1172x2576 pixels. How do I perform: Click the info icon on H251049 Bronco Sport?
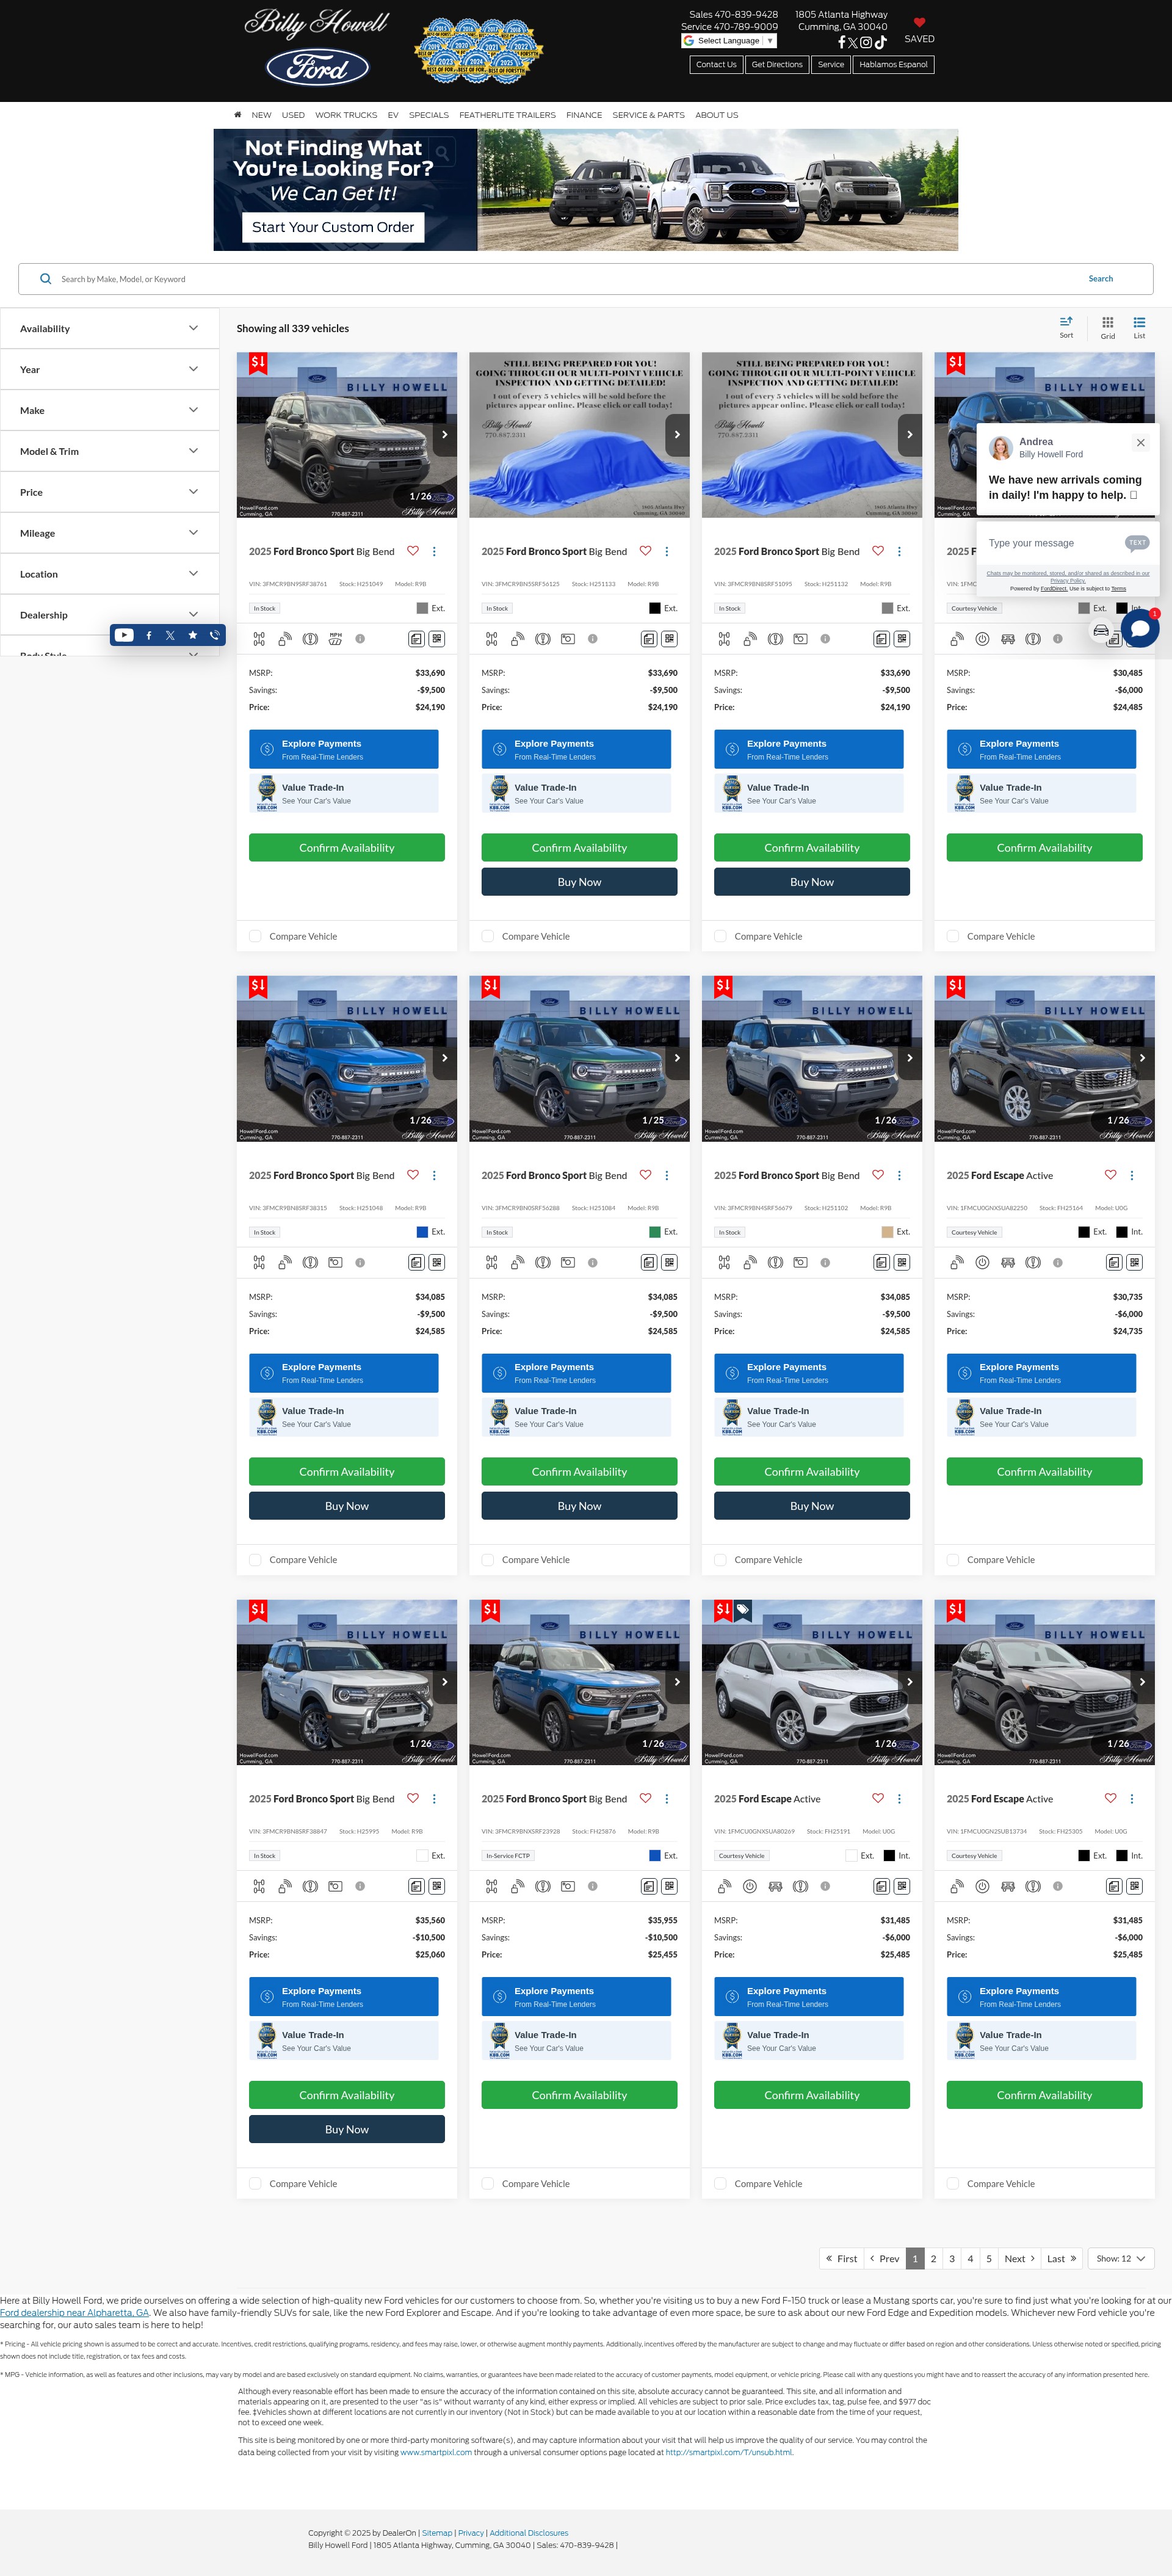point(360,638)
